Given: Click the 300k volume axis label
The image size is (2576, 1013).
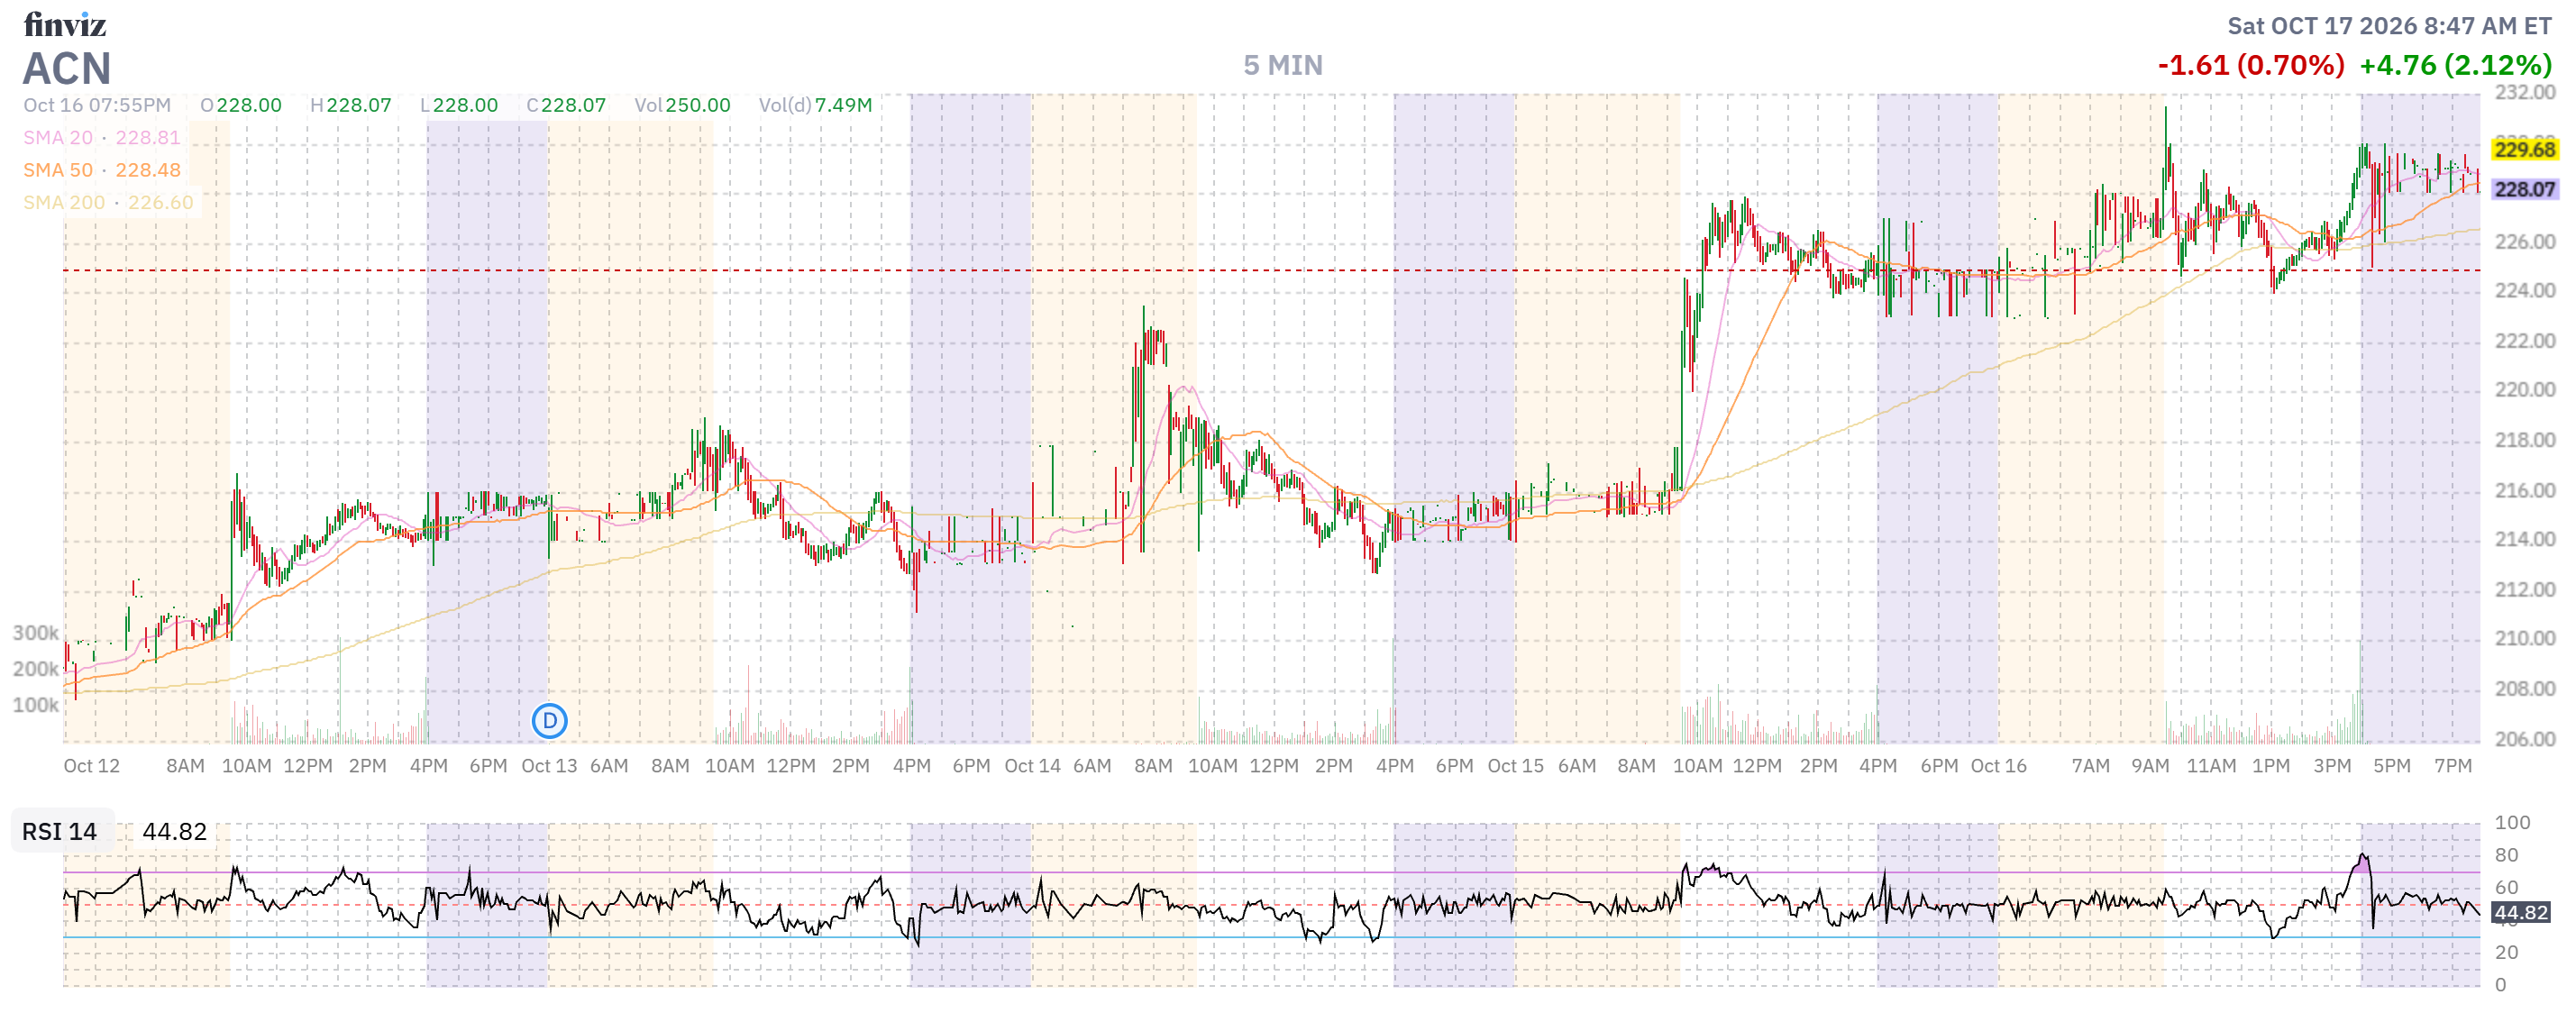Looking at the screenshot, I should (35, 632).
